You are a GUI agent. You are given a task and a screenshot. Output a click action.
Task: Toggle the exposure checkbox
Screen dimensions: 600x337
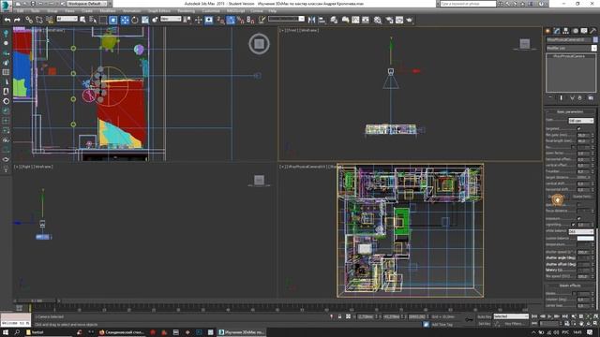[x=578, y=218]
